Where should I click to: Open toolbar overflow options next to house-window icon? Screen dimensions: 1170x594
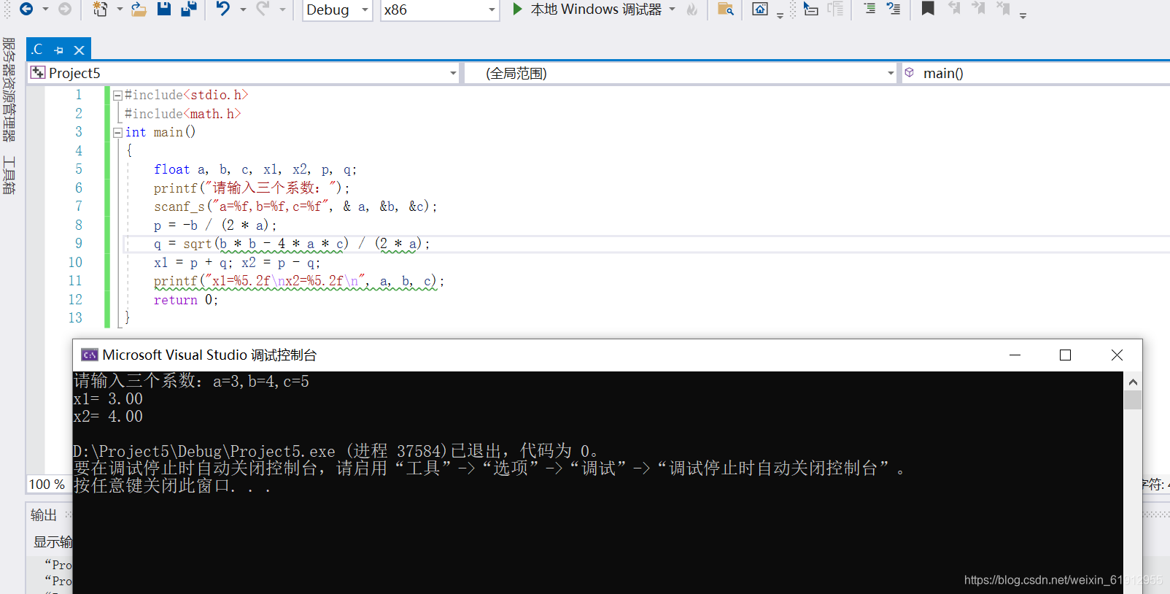780,15
